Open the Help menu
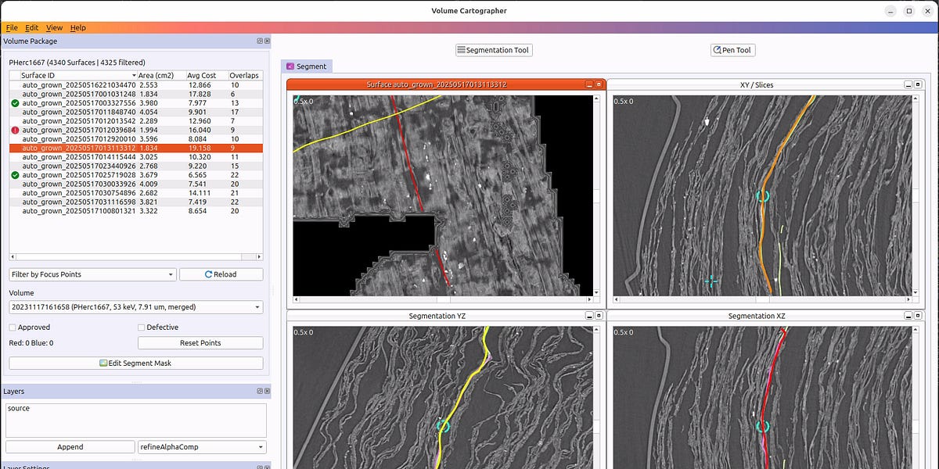This screenshot has height=469, width=939. pos(78,28)
